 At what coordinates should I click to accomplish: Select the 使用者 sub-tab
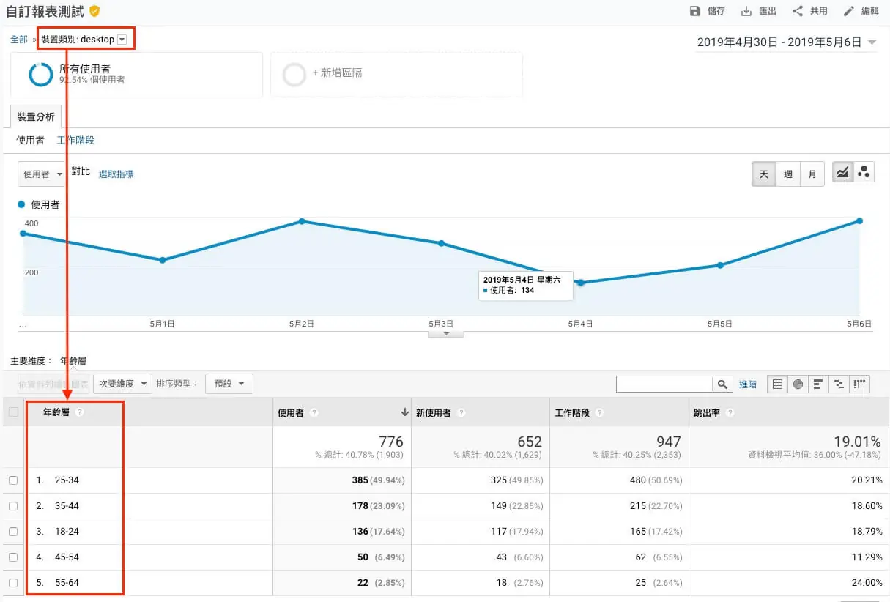(30, 140)
